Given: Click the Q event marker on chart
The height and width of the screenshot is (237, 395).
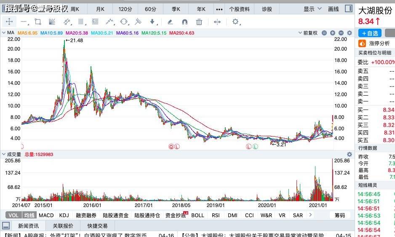Looking at the screenshot, I should [171, 147].
